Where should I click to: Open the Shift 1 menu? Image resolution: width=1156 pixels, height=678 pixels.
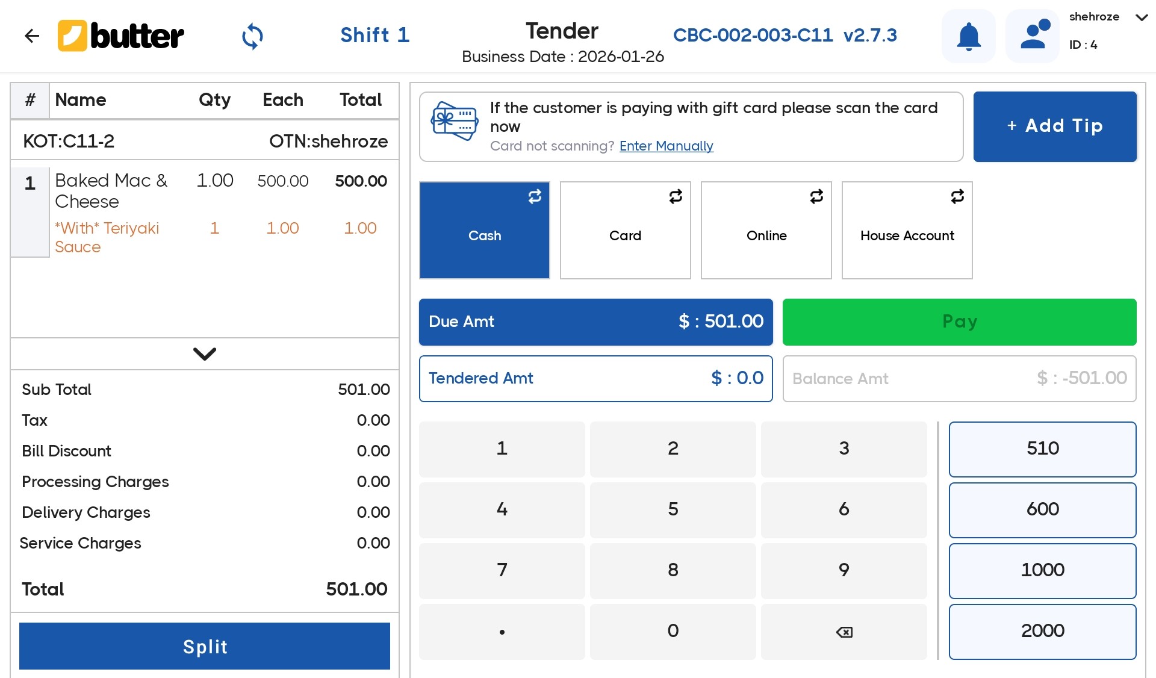[x=374, y=35]
